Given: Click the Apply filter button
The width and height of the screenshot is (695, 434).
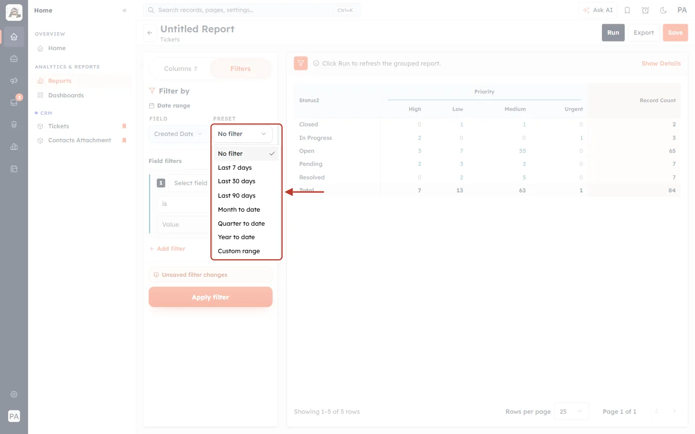Looking at the screenshot, I should (210, 297).
